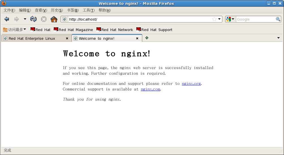Switch to Red Hat Enterprise Linux tab
This screenshot has height=155, width=284.
click(36, 38)
